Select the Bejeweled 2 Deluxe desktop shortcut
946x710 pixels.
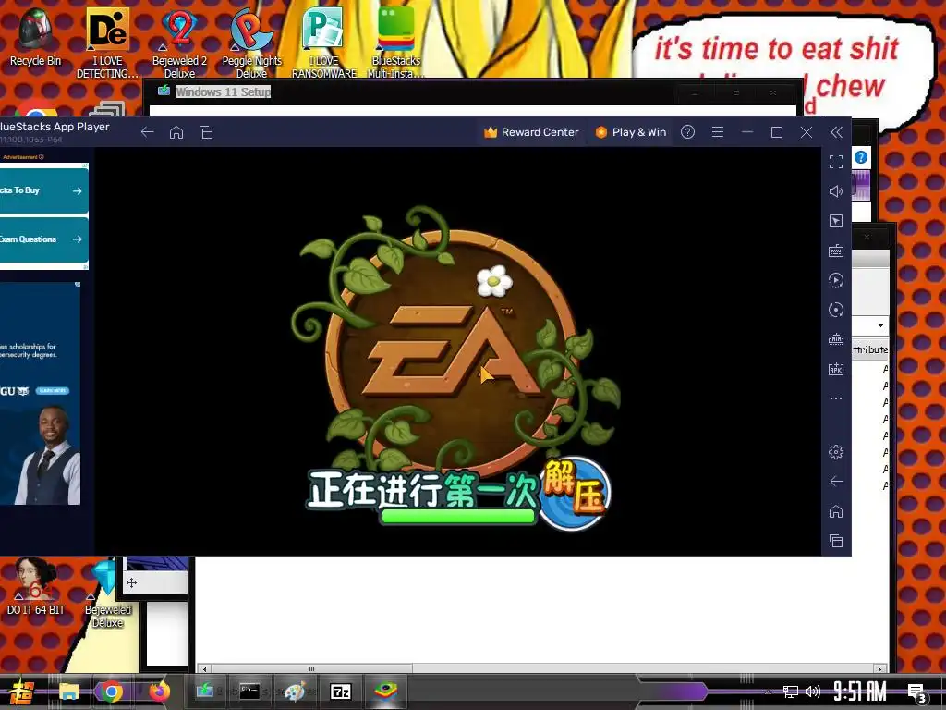[180, 43]
